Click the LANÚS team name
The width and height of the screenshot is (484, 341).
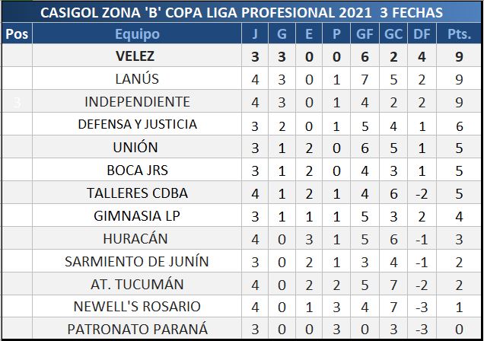[x=137, y=78]
